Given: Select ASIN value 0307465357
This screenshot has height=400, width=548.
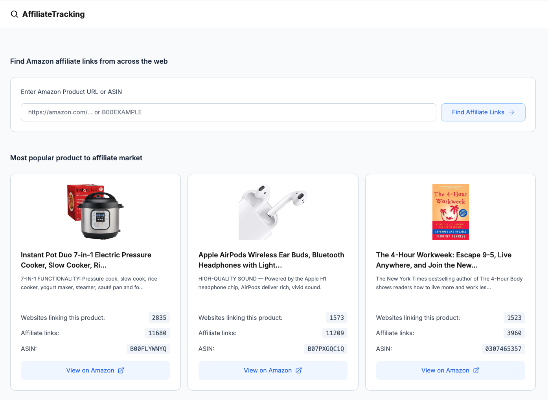Looking at the screenshot, I should (503, 349).
